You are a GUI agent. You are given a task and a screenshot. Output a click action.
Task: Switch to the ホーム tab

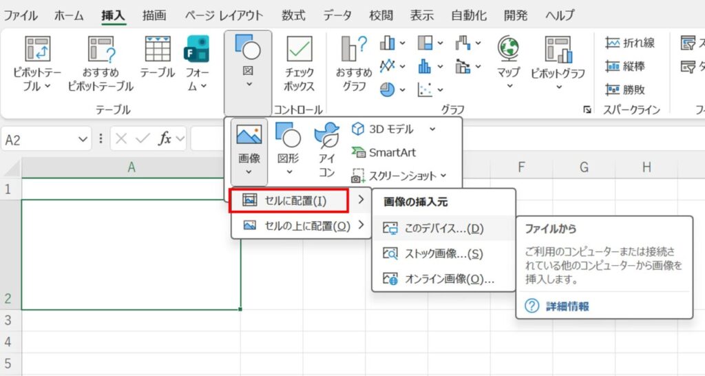click(x=69, y=15)
